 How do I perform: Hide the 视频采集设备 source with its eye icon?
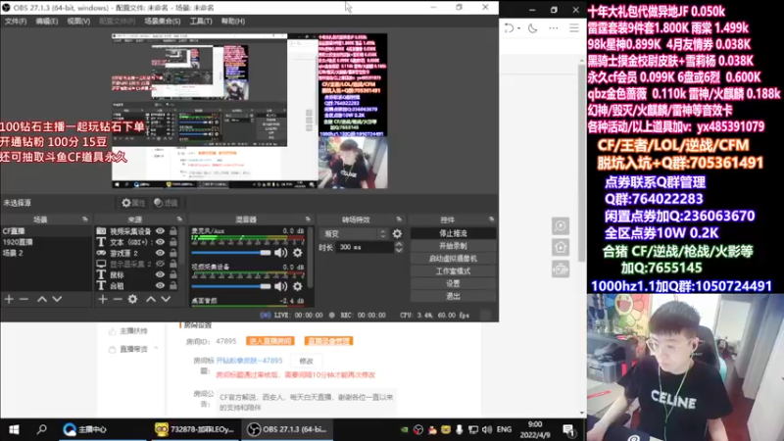tap(160, 231)
